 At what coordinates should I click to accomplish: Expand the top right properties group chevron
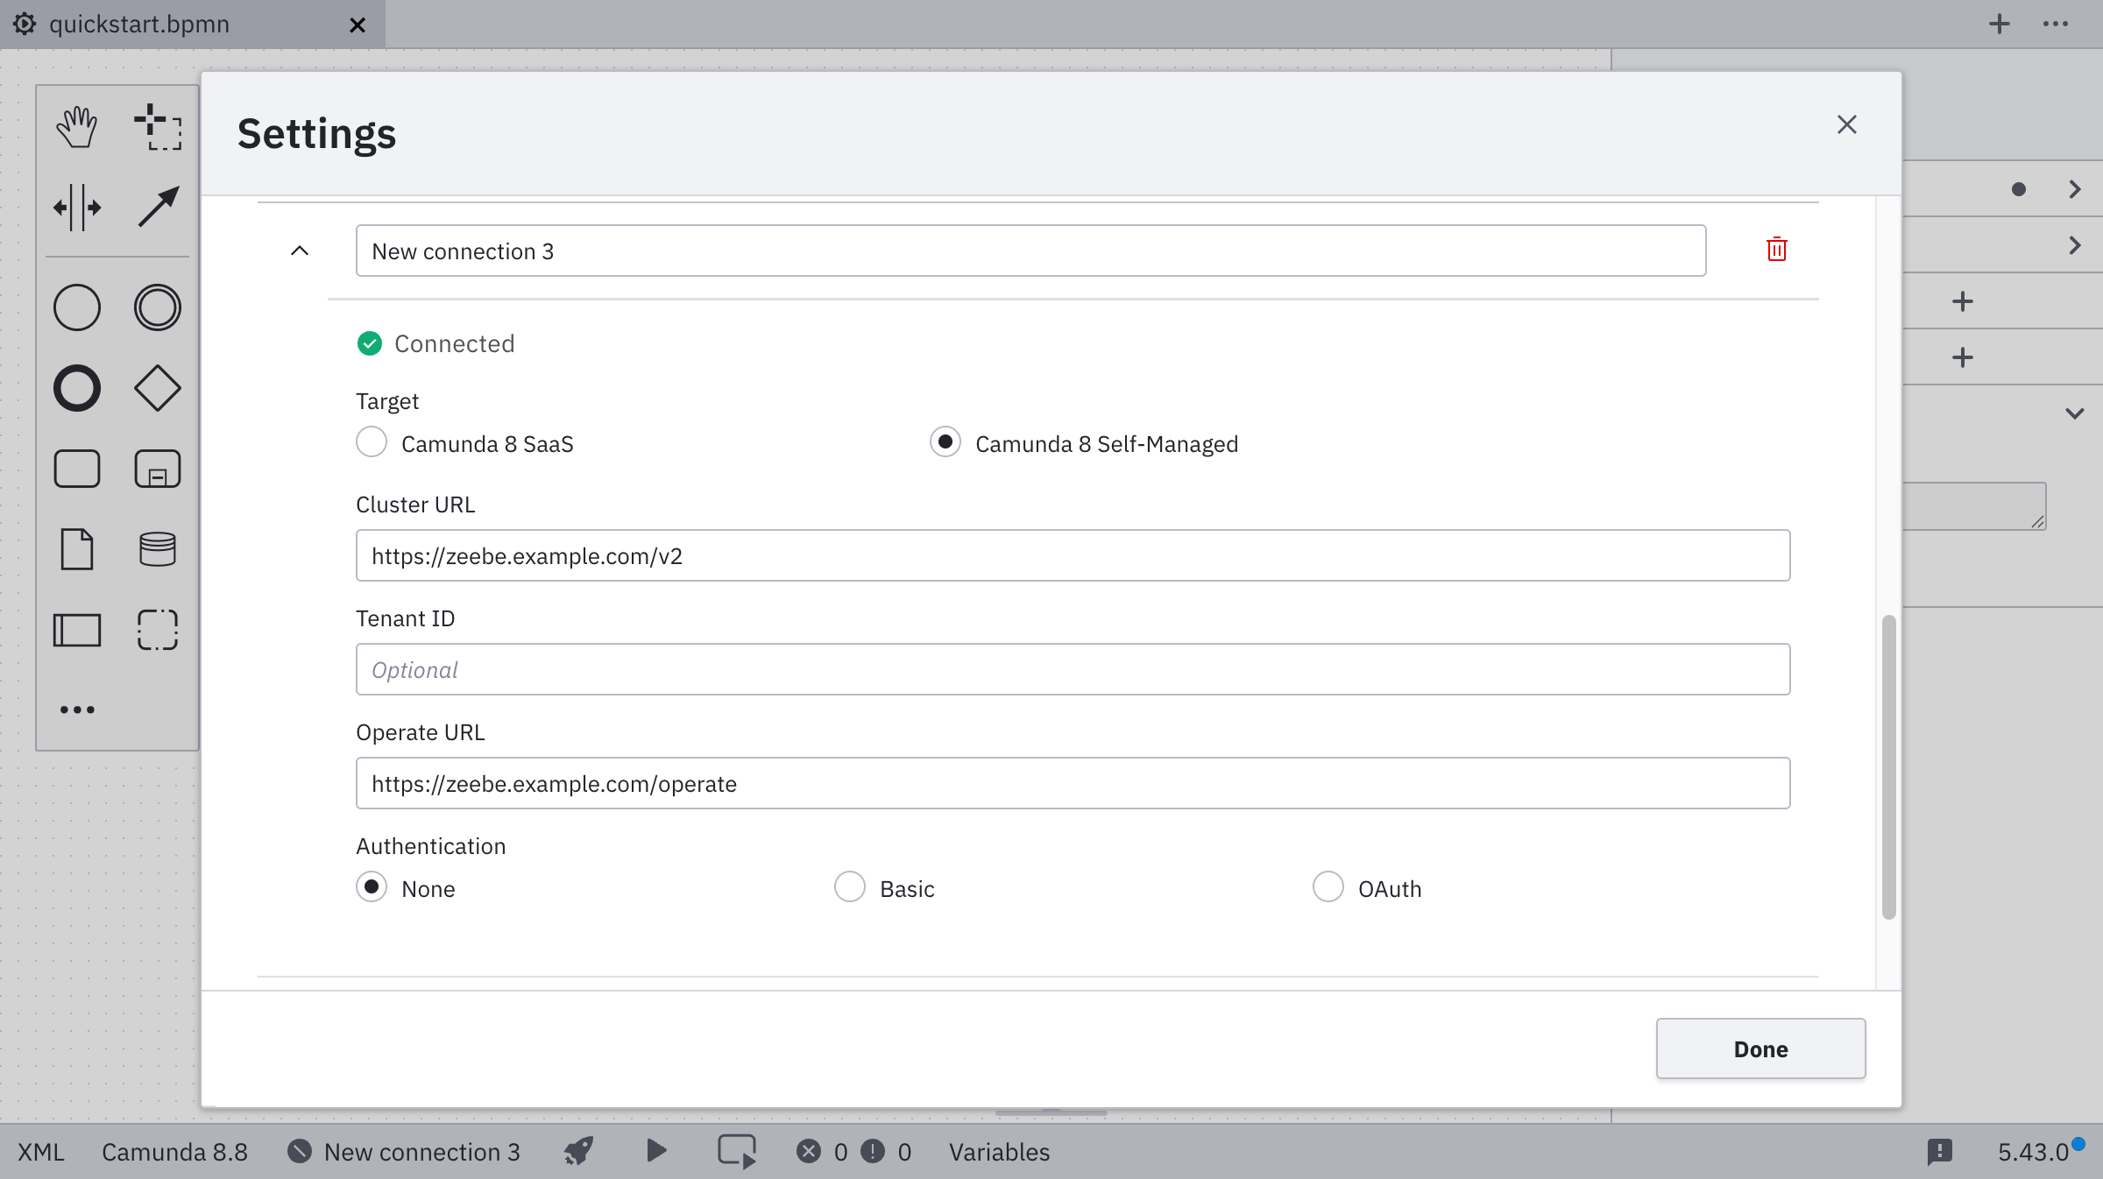[x=2075, y=188]
